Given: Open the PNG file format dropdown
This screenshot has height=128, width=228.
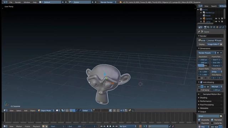Looking at the screenshot, I should coord(203,127).
